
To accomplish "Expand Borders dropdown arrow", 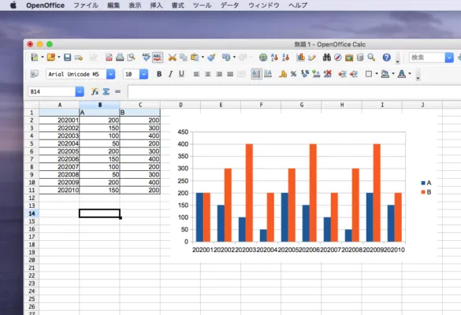I will (377, 74).
